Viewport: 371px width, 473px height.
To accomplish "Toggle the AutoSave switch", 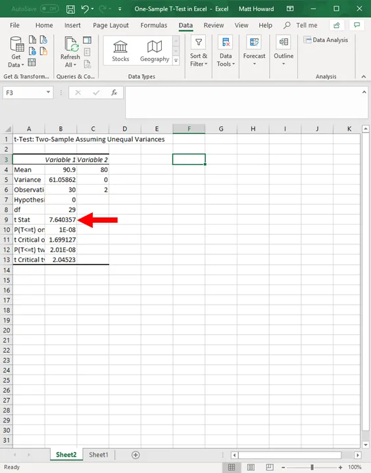I will click(50, 9).
